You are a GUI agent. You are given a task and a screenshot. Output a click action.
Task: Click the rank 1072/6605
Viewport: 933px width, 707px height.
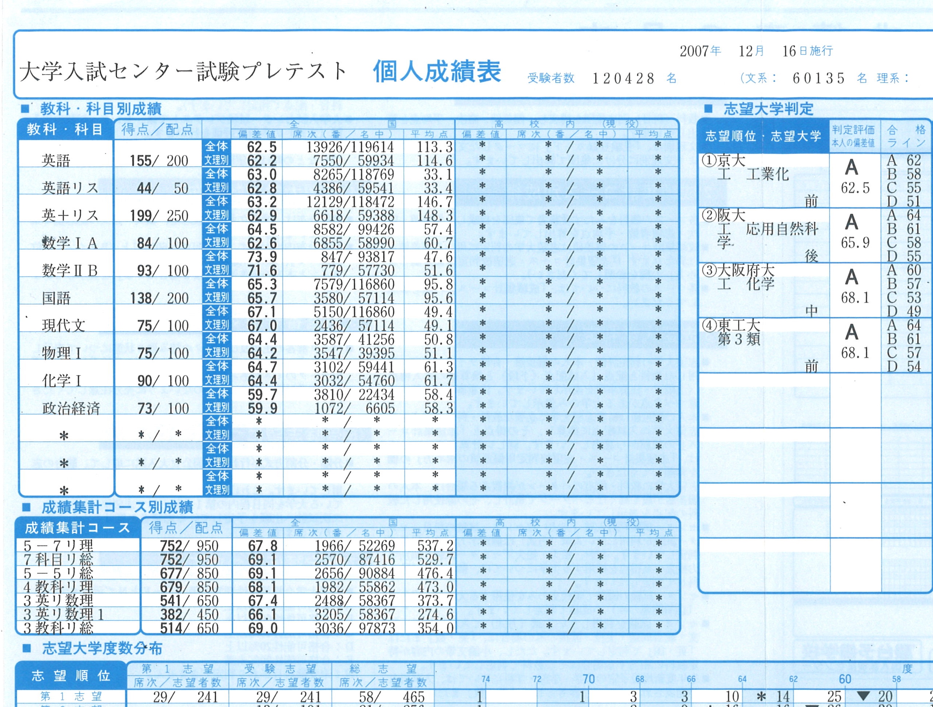click(x=354, y=408)
